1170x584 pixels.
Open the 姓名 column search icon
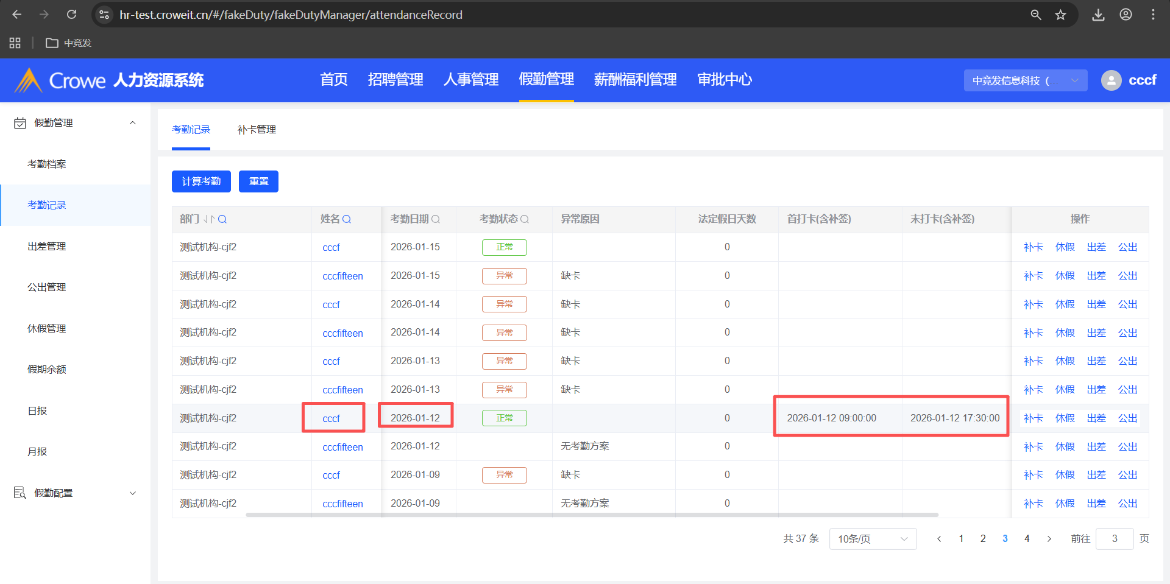point(347,219)
